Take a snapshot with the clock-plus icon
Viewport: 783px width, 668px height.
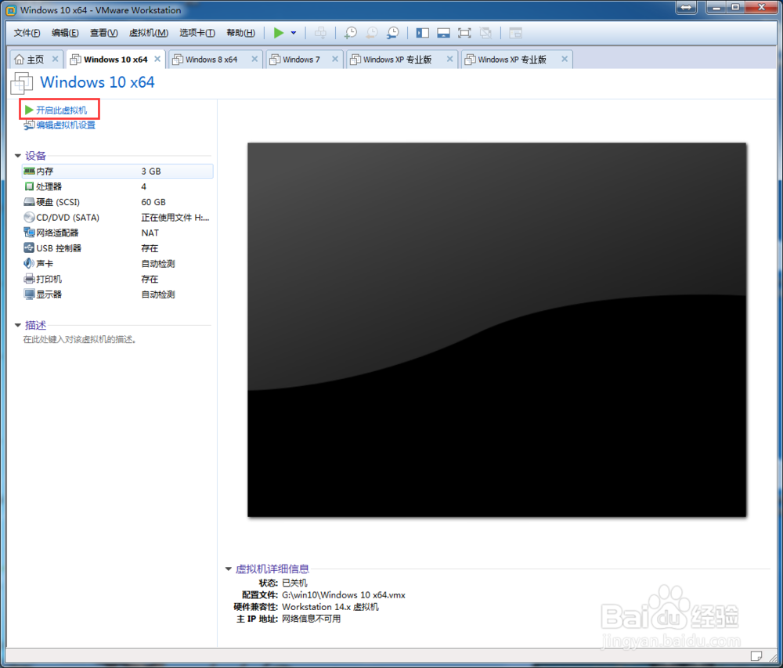pyautogui.click(x=351, y=33)
